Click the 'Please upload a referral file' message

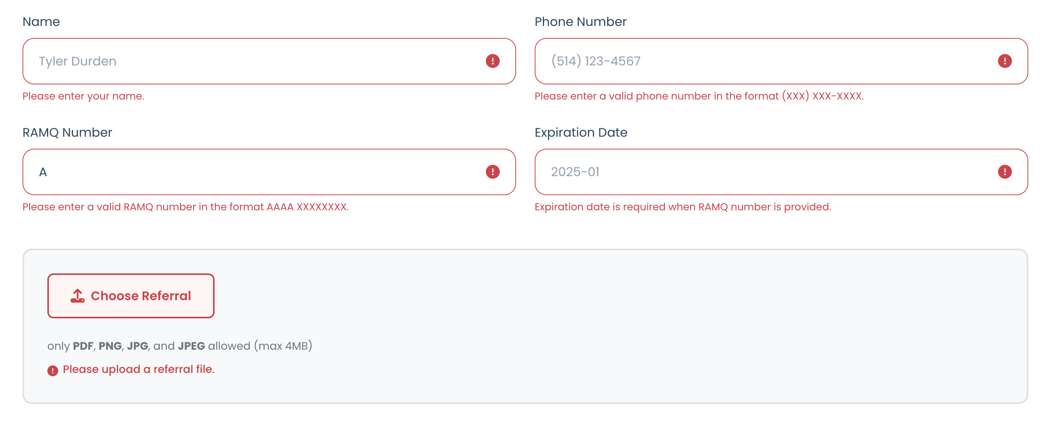tap(139, 369)
